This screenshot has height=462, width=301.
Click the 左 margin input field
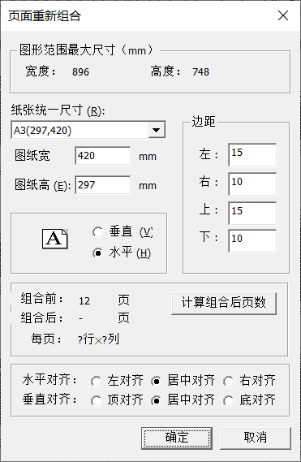(252, 155)
